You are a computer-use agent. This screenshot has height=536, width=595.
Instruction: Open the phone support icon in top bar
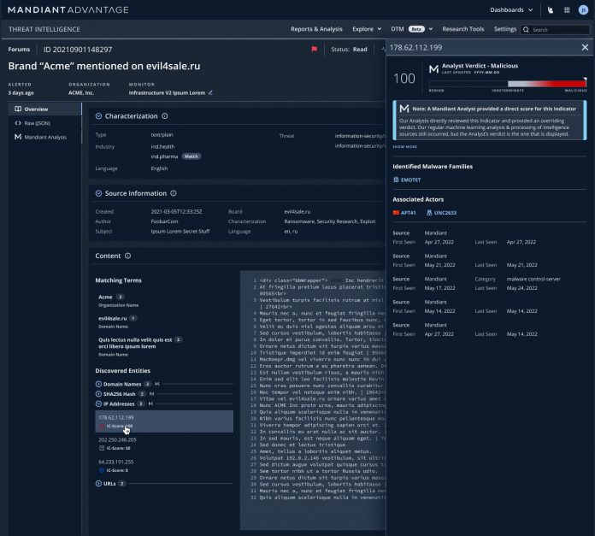(551, 10)
